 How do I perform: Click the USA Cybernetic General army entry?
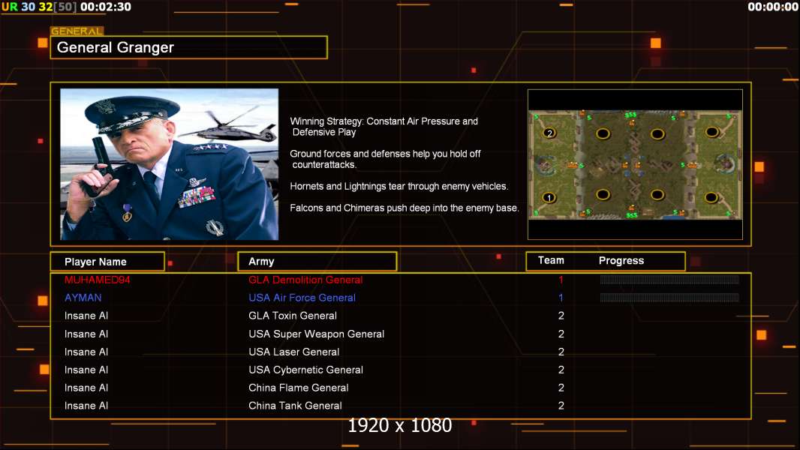(305, 370)
